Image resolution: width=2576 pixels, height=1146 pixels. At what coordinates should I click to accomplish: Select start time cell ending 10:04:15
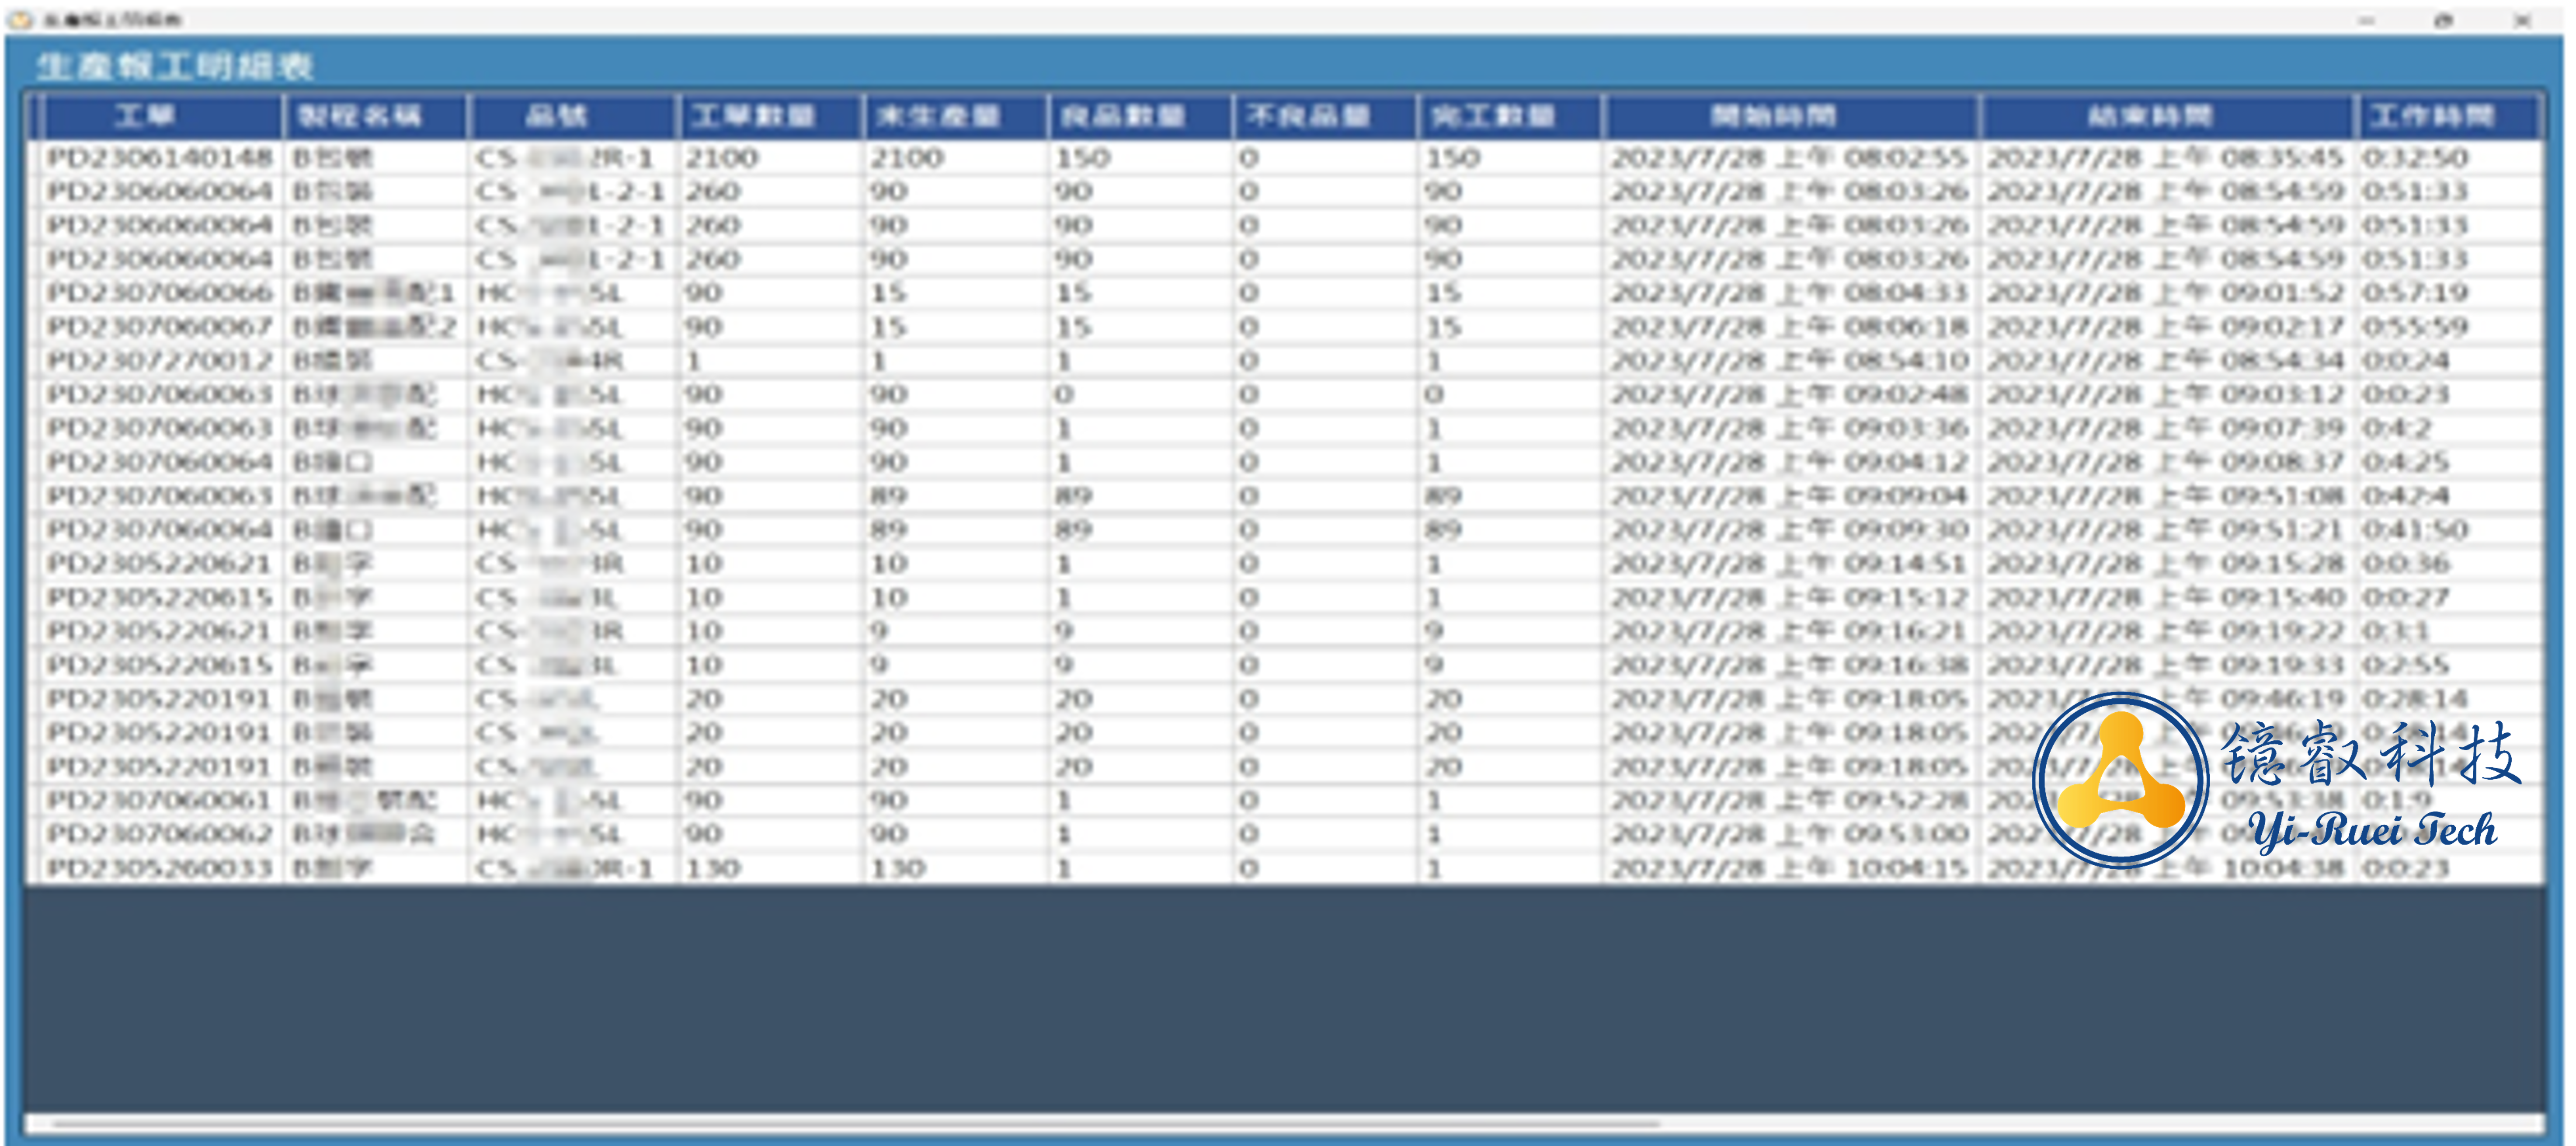click(x=1790, y=868)
